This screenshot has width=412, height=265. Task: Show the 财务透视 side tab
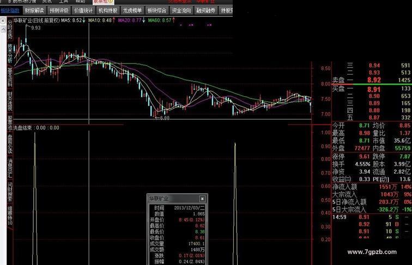tap(10, 101)
